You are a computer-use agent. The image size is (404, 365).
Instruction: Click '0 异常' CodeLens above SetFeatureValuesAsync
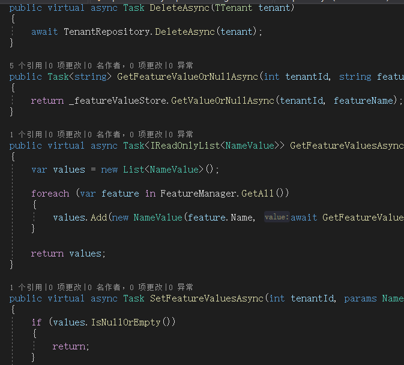[181, 287]
